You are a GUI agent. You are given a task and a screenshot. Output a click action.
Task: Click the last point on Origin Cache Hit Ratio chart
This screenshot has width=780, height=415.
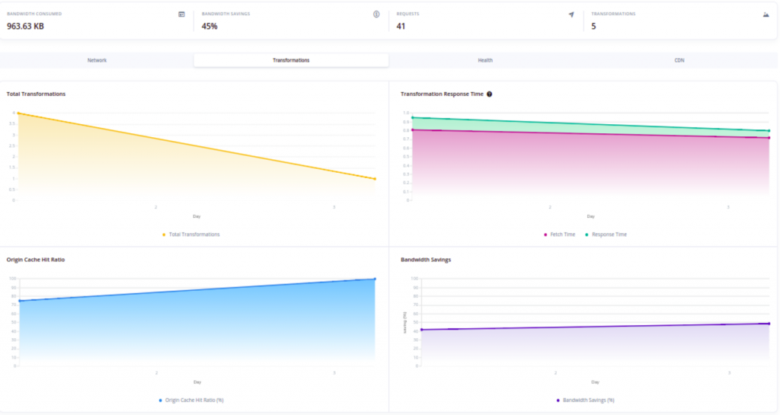[x=375, y=279]
